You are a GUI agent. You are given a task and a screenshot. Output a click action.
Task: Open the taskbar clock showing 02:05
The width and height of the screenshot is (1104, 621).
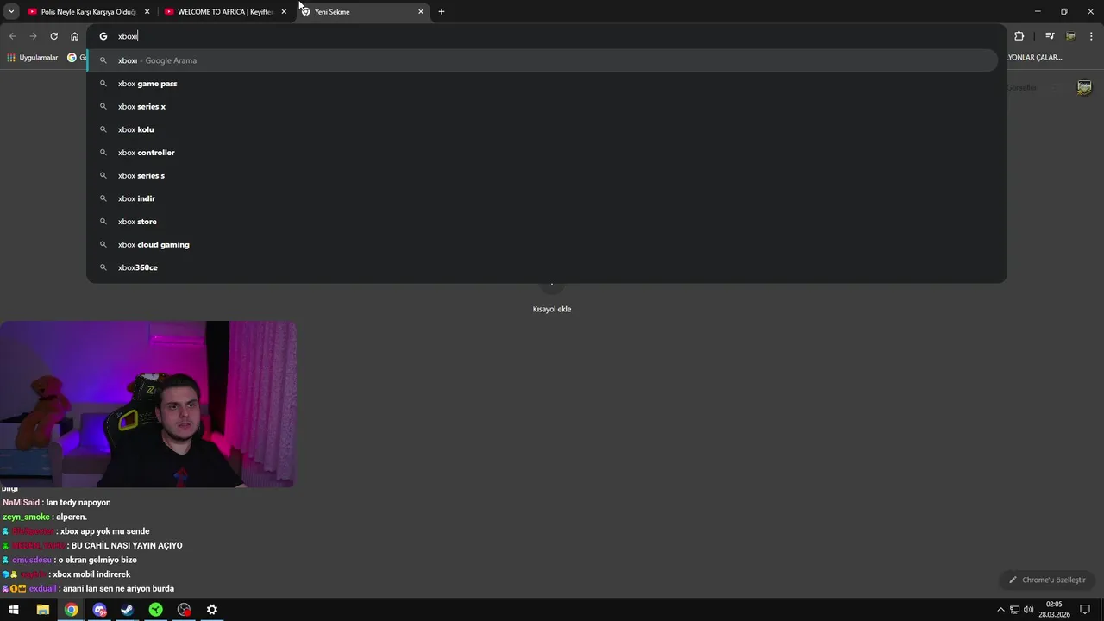pyautogui.click(x=1053, y=610)
